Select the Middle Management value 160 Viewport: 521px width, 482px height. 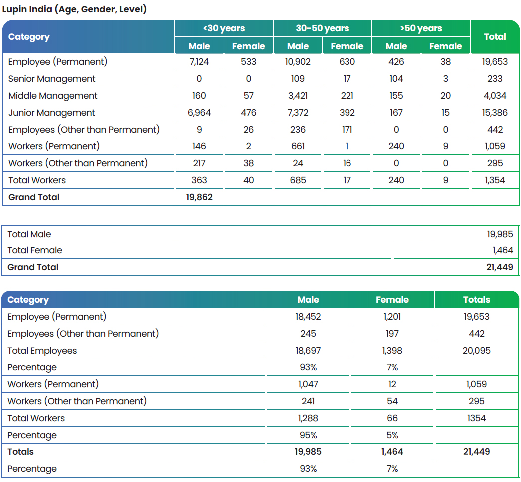199,96
